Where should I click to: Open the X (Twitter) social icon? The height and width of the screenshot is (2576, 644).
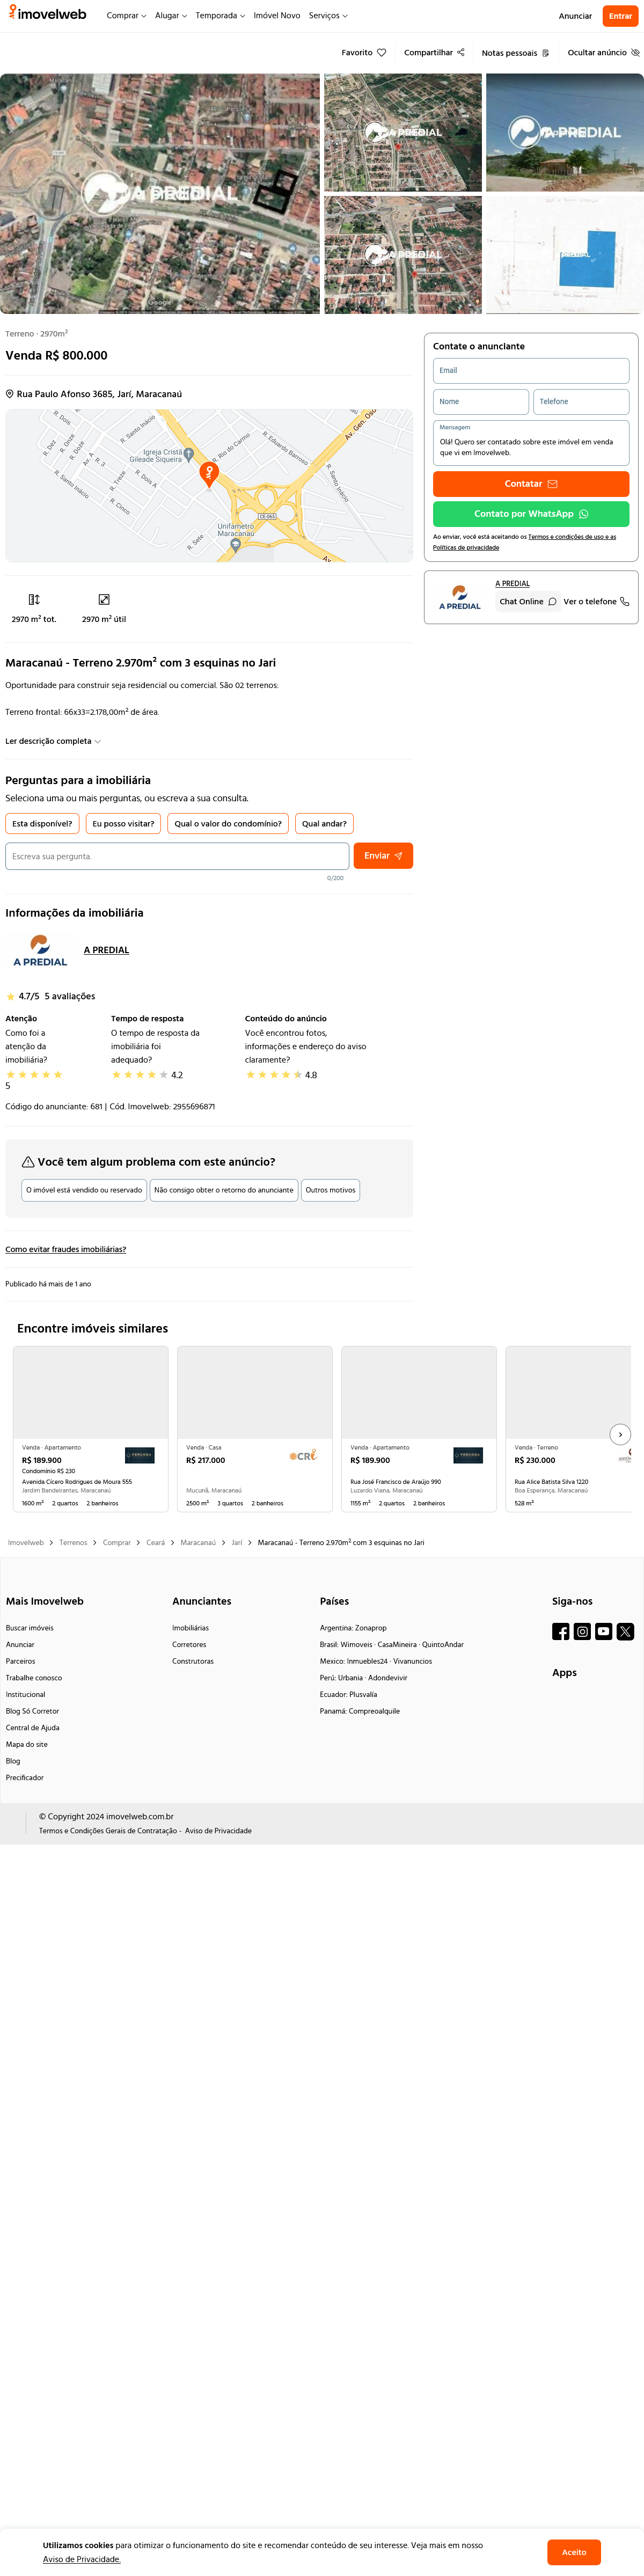pos(625,1631)
